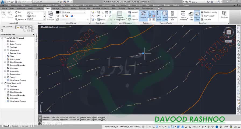The height and width of the screenshot is (129, 241).
Task: Open the Civil 3D workspace dropdown
Action: (x=46, y=2)
